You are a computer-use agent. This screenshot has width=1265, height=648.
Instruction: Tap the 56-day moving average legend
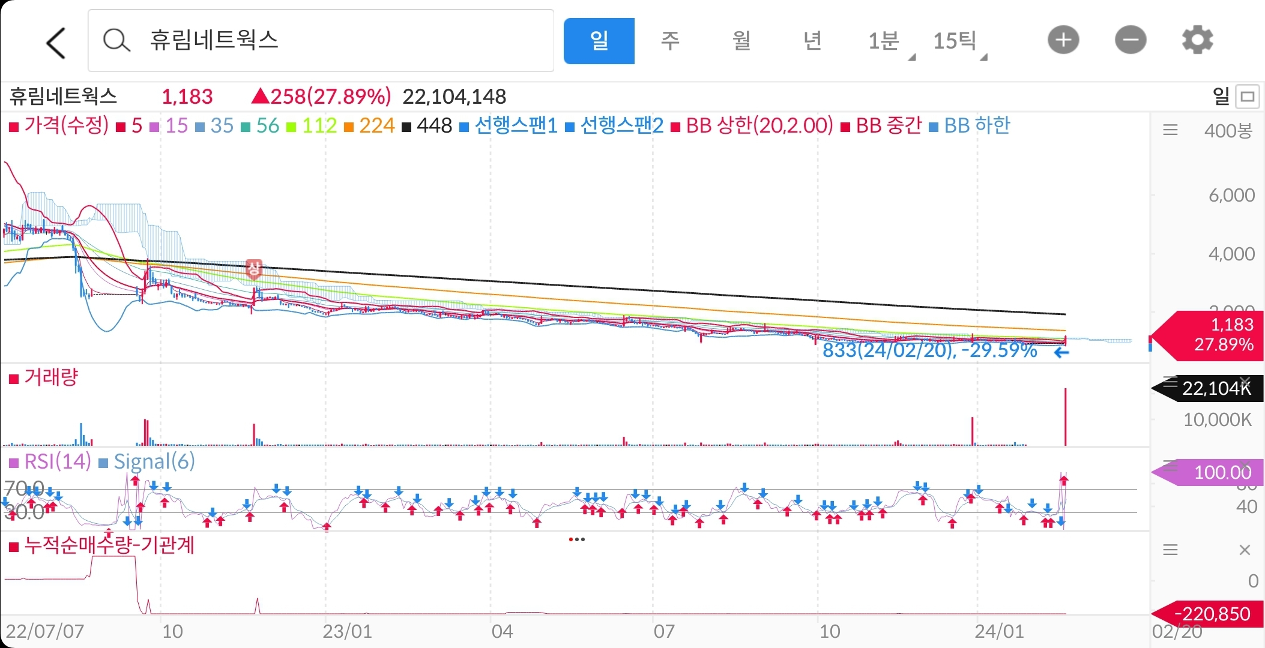(260, 125)
